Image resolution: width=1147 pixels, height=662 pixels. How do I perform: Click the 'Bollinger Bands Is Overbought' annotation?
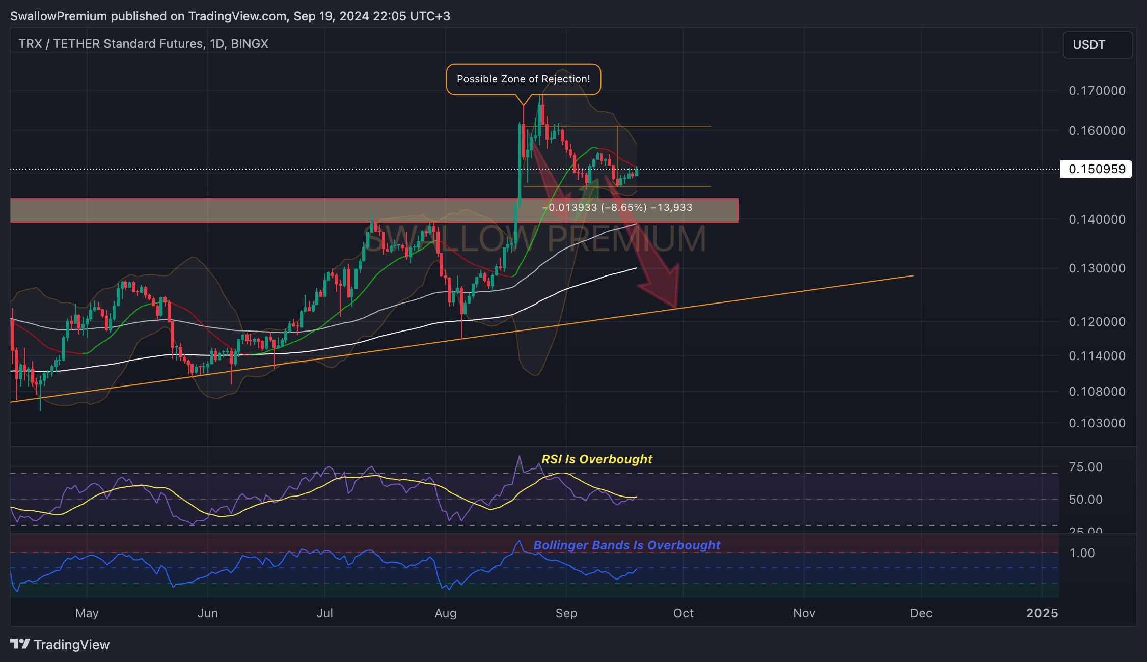(627, 545)
